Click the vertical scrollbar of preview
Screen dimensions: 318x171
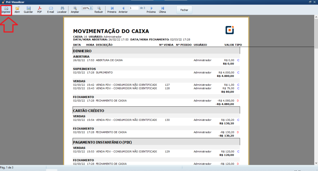pyautogui.click(x=316, y=93)
